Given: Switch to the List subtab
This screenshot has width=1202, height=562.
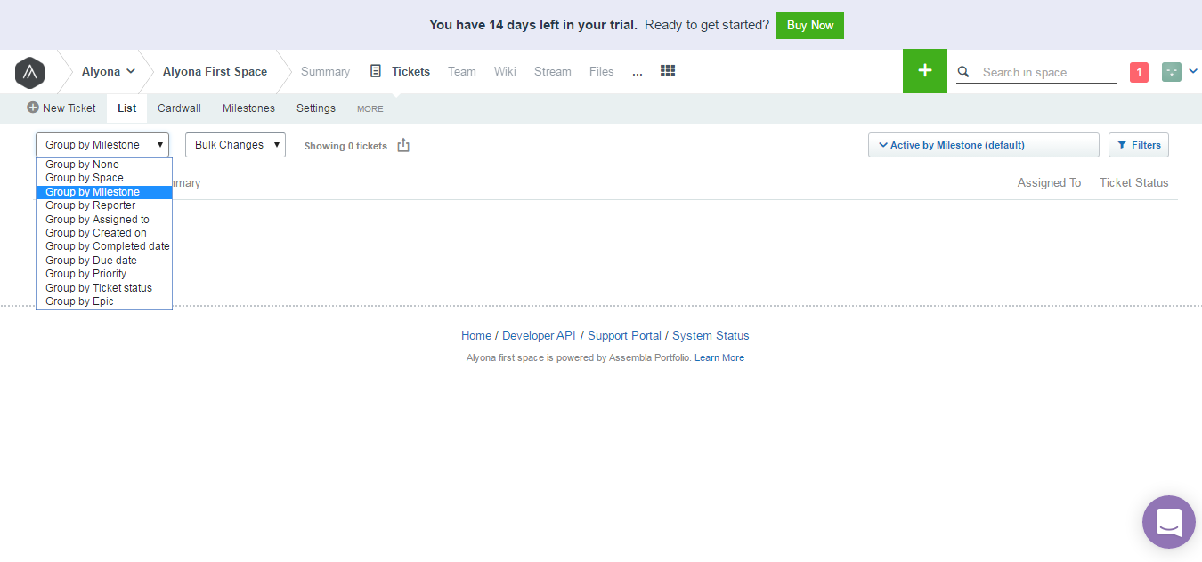Looking at the screenshot, I should [x=127, y=108].
